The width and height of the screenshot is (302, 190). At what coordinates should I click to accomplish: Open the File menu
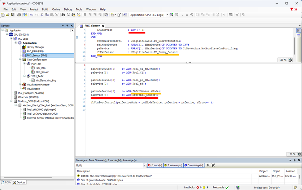click(5, 9)
